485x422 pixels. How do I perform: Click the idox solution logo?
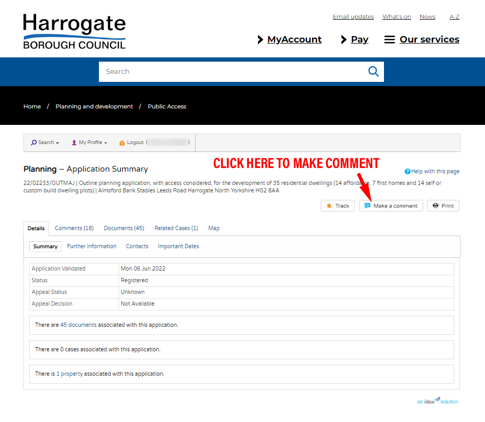[x=437, y=401]
